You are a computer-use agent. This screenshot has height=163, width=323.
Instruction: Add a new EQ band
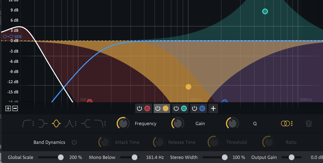(x=213, y=108)
